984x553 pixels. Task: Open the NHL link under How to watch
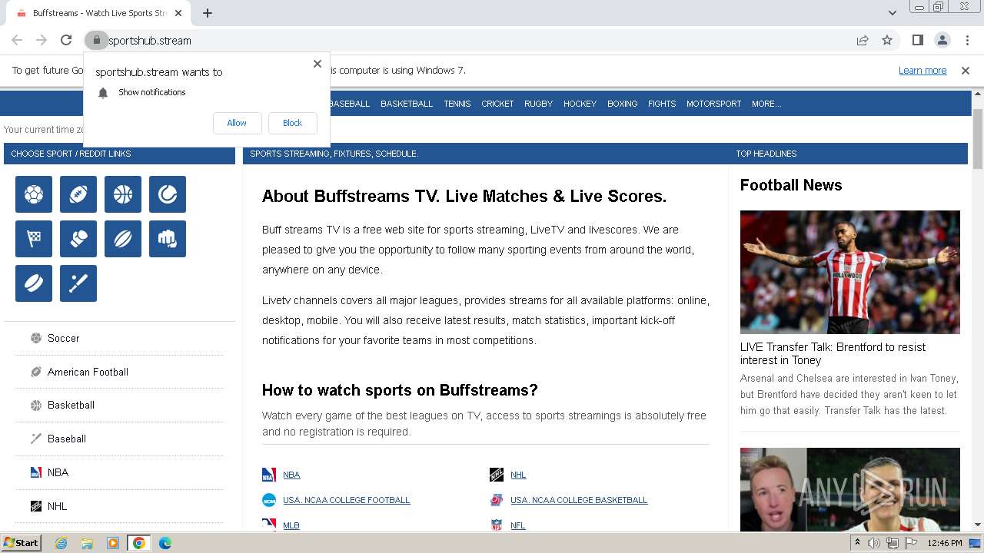518,475
